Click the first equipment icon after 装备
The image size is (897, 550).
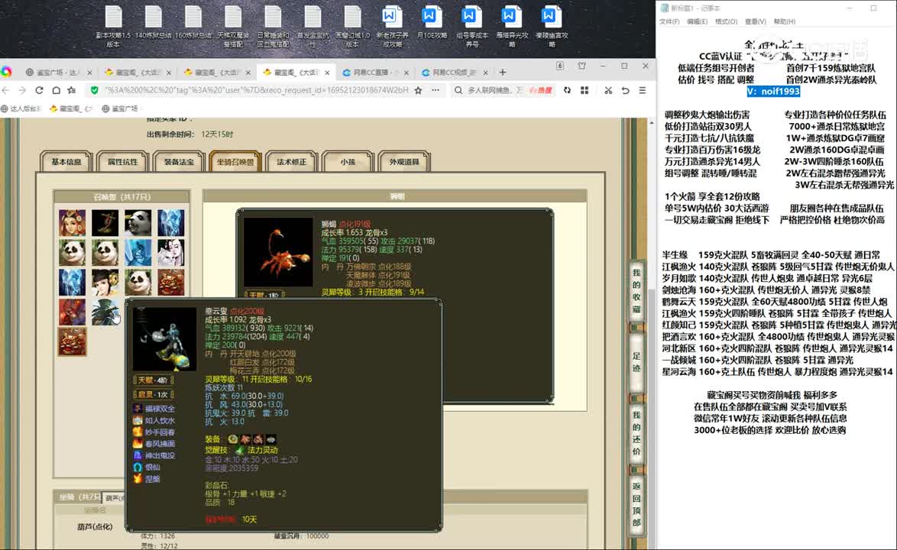(233, 439)
